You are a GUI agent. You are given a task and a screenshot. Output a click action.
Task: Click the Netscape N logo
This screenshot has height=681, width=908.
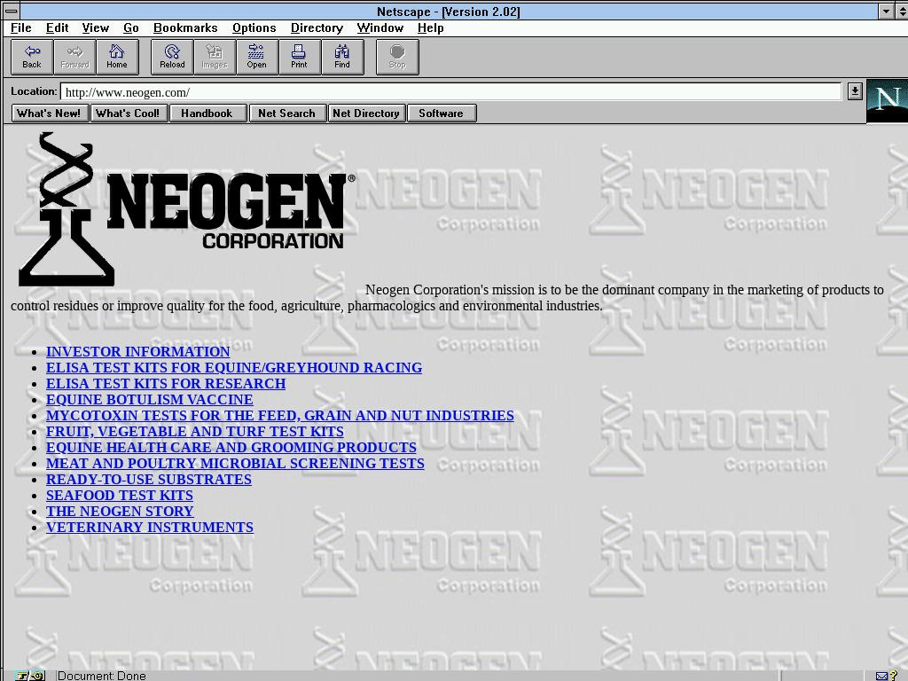(887, 100)
